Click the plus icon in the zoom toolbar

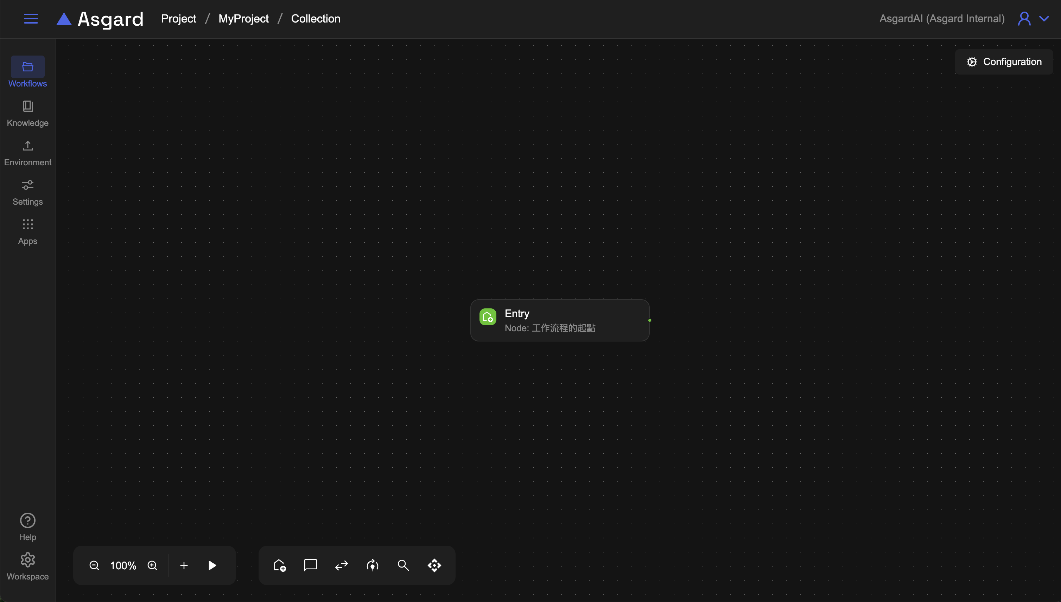[184, 565]
